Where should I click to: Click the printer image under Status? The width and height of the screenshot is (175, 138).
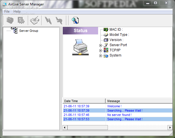tap(80, 47)
